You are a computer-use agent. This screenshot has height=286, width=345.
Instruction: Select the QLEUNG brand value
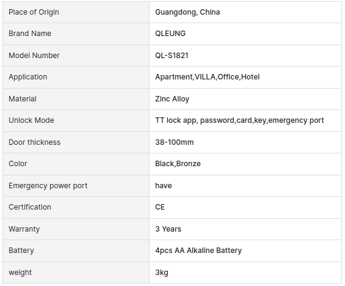(x=170, y=34)
